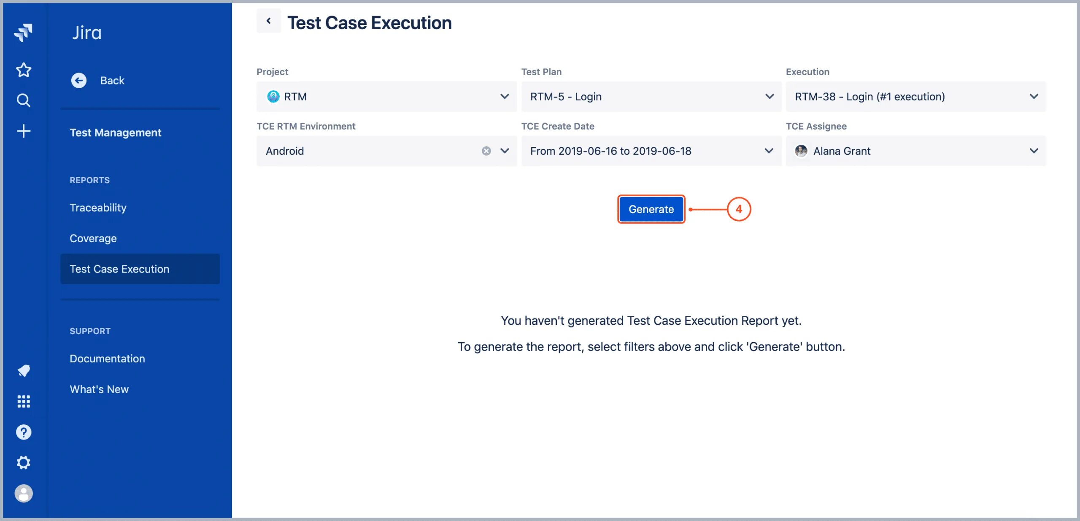Open the Documentation link
This screenshot has height=521, width=1080.
[107, 359]
